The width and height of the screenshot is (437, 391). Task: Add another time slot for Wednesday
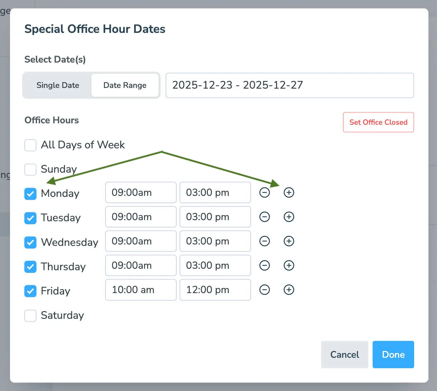(x=289, y=241)
